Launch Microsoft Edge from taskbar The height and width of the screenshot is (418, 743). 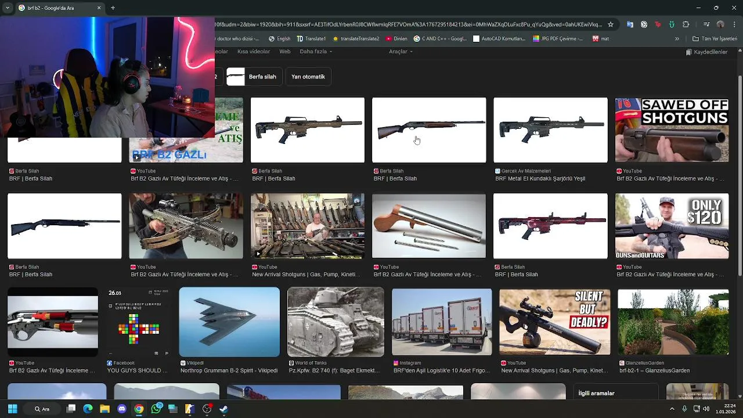click(88, 409)
